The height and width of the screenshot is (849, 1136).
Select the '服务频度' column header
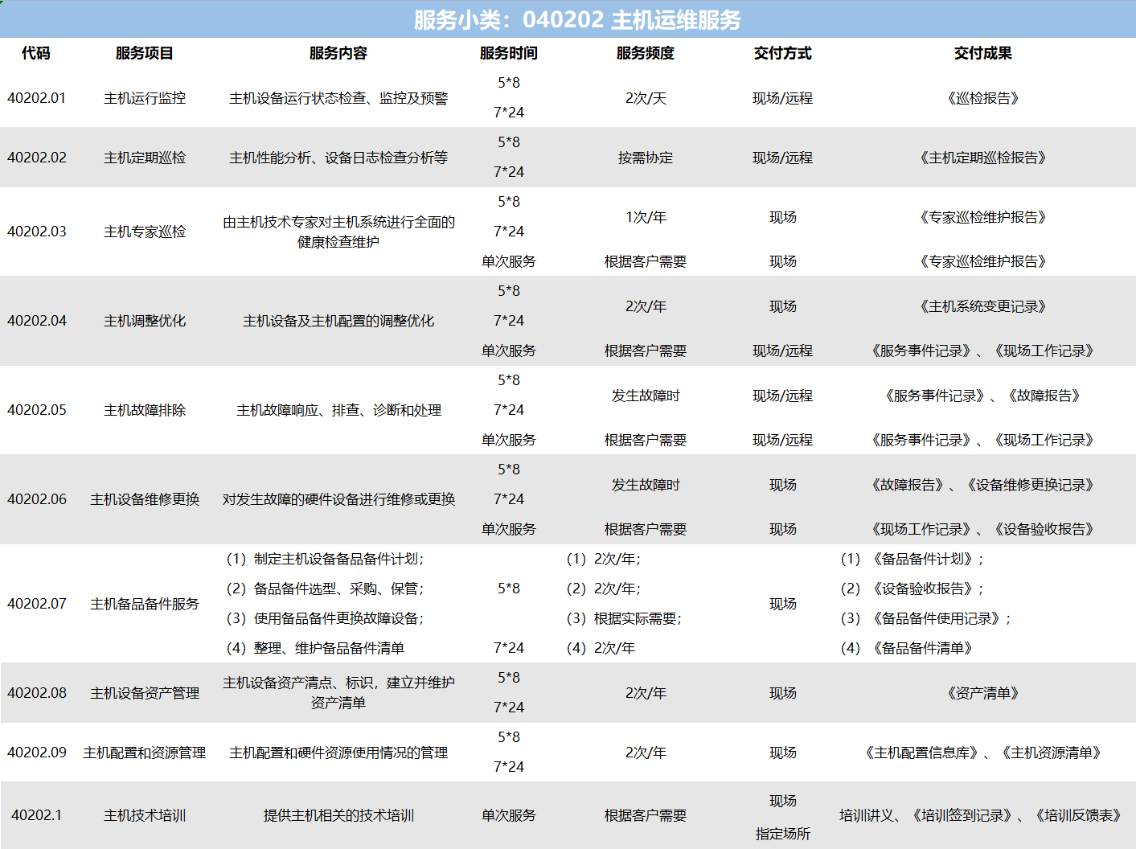coord(646,53)
